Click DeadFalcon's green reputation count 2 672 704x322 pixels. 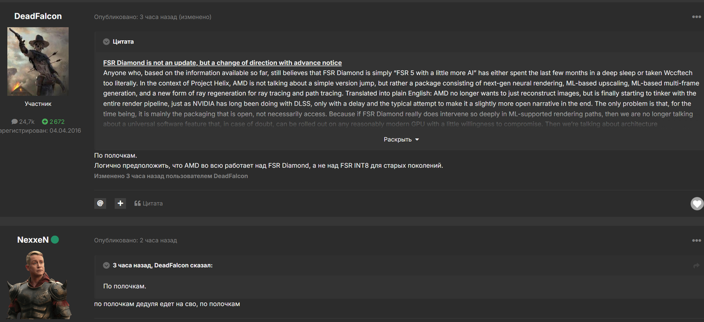(x=53, y=121)
